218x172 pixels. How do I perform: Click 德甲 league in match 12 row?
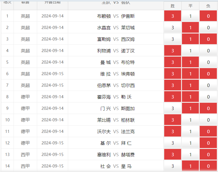coord(25,143)
